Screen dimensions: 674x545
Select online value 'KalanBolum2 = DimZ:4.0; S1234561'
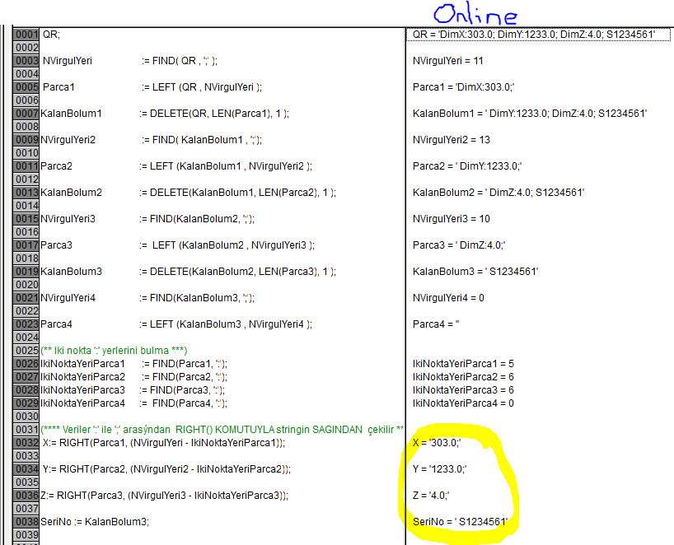point(498,193)
